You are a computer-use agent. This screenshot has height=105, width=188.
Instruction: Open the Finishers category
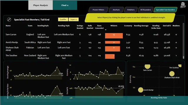tap(131, 10)
